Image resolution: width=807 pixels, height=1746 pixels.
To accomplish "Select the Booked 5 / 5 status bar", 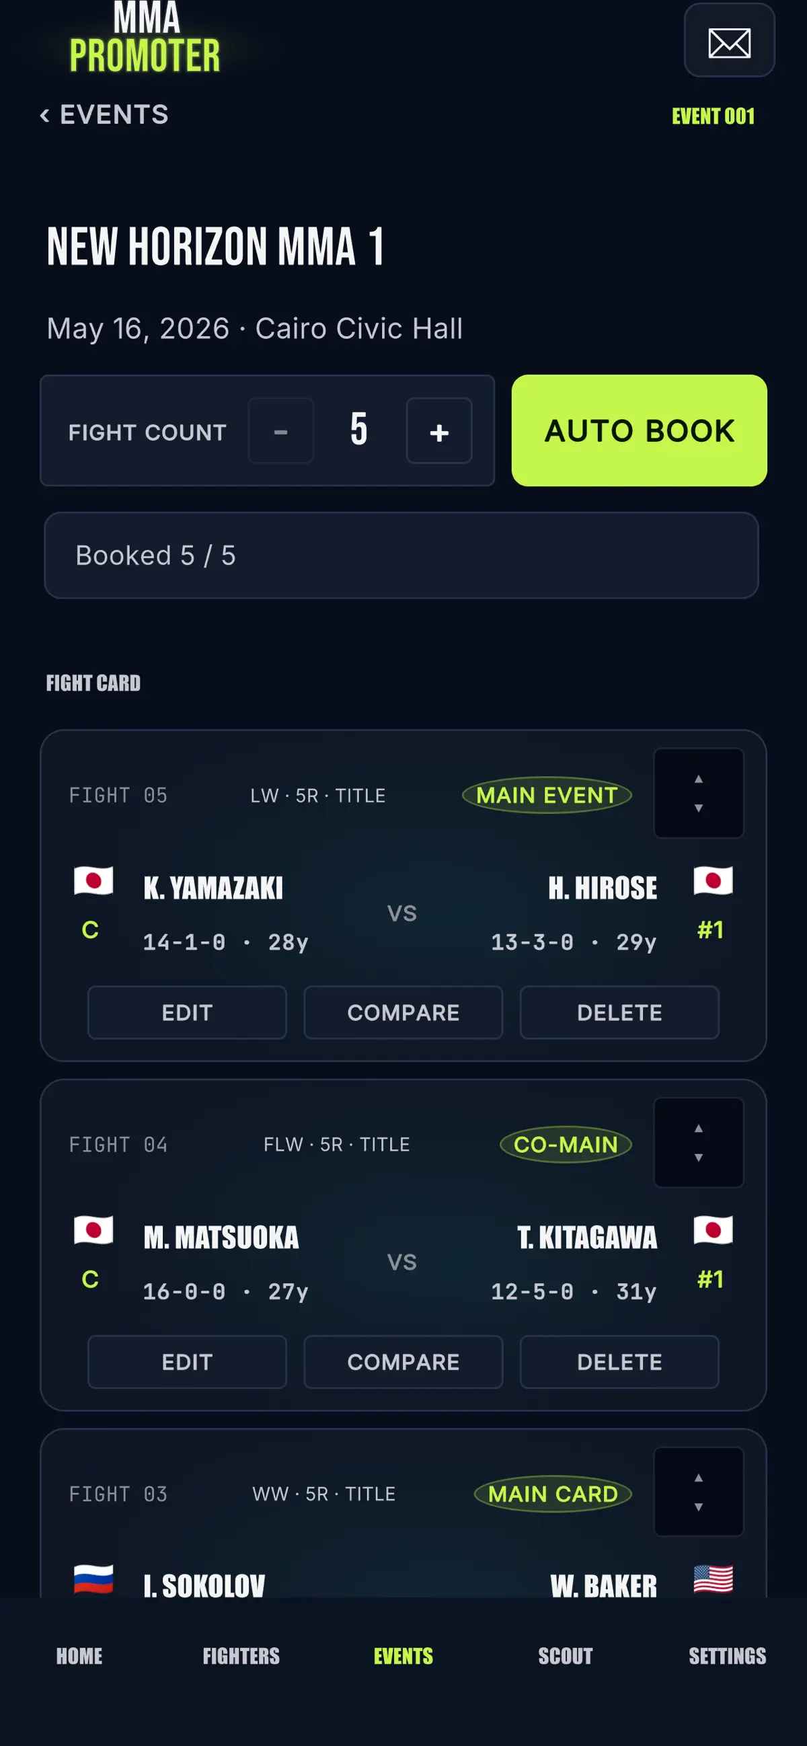I will tap(401, 555).
